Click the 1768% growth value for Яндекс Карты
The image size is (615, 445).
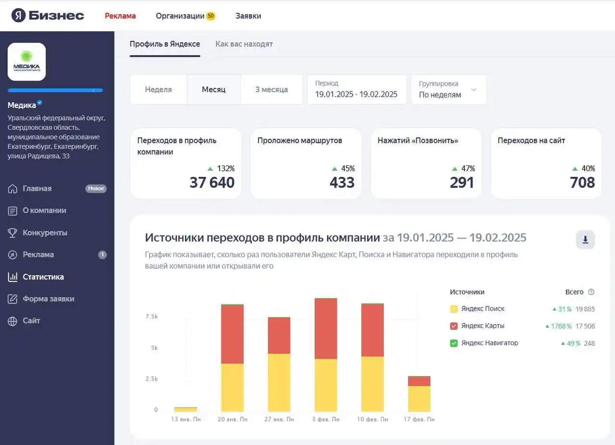pyautogui.click(x=561, y=327)
